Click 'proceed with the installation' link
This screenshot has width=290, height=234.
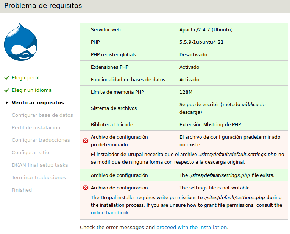pyautogui.click(x=192, y=228)
